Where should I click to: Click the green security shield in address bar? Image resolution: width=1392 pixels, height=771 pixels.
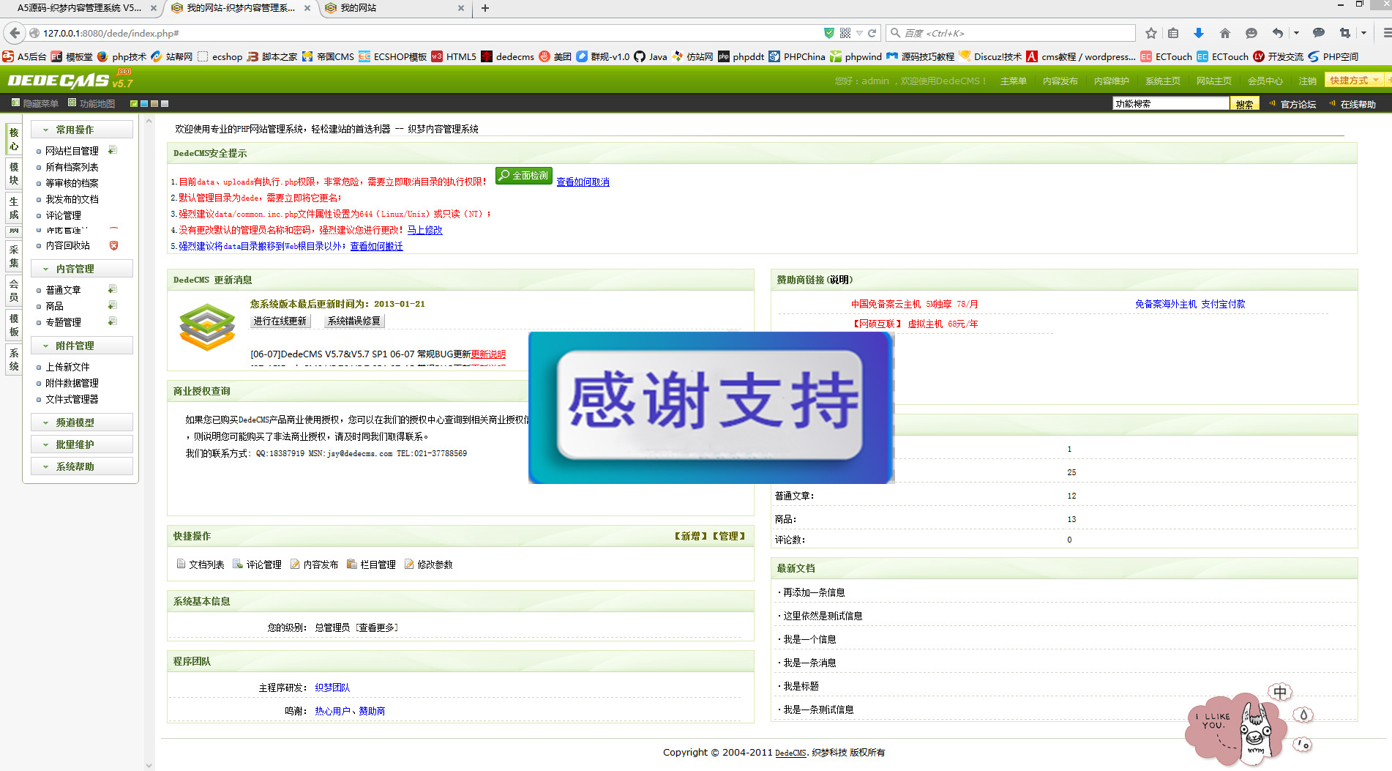coord(829,33)
